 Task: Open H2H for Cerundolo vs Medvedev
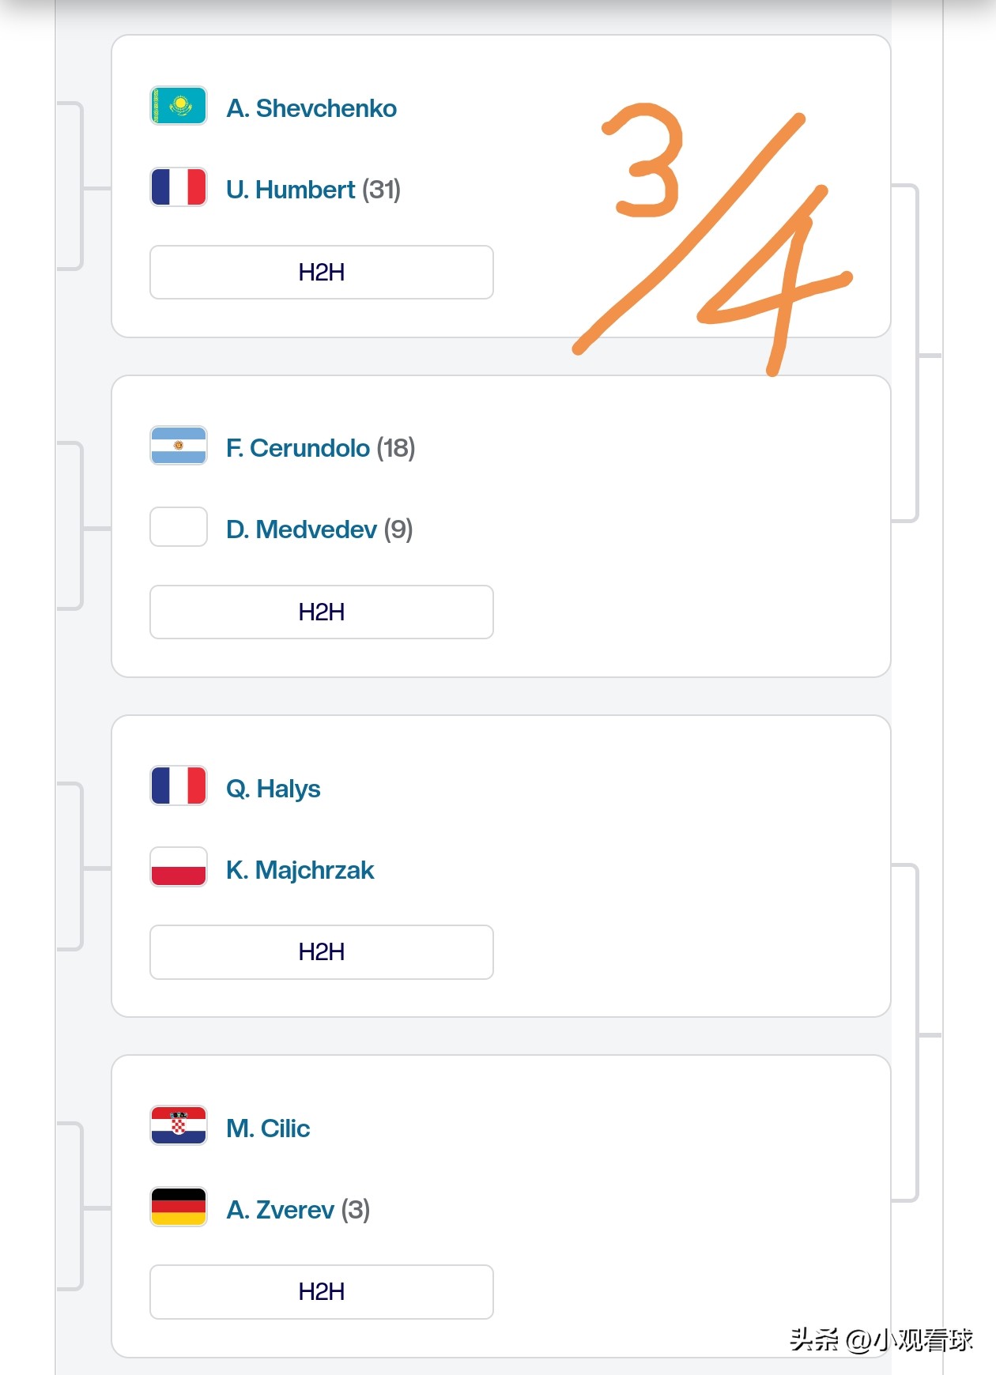pyautogui.click(x=321, y=612)
